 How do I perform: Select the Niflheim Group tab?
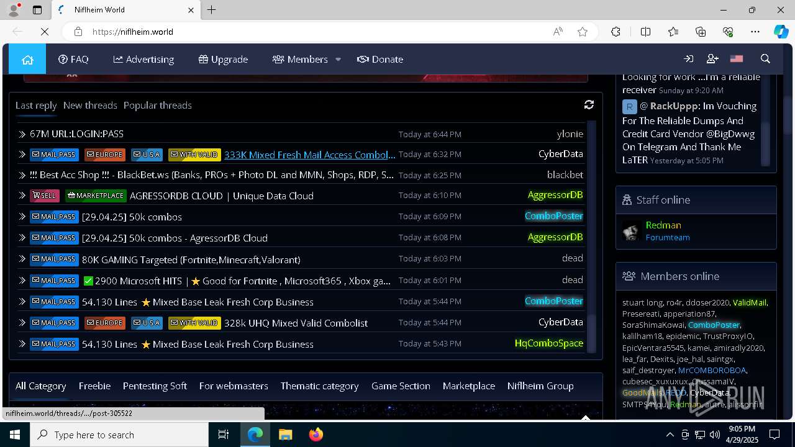540,386
